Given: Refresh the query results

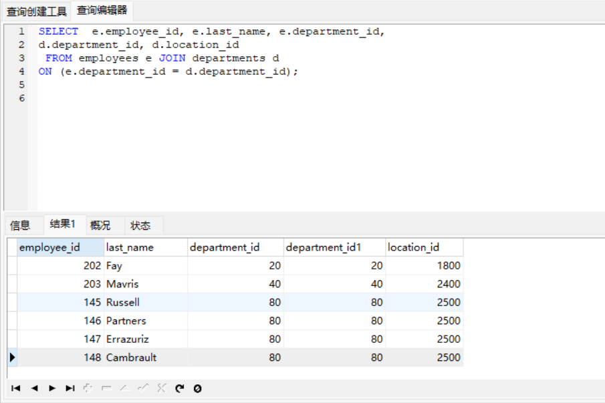Looking at the screenshot, I should (179, 388).
